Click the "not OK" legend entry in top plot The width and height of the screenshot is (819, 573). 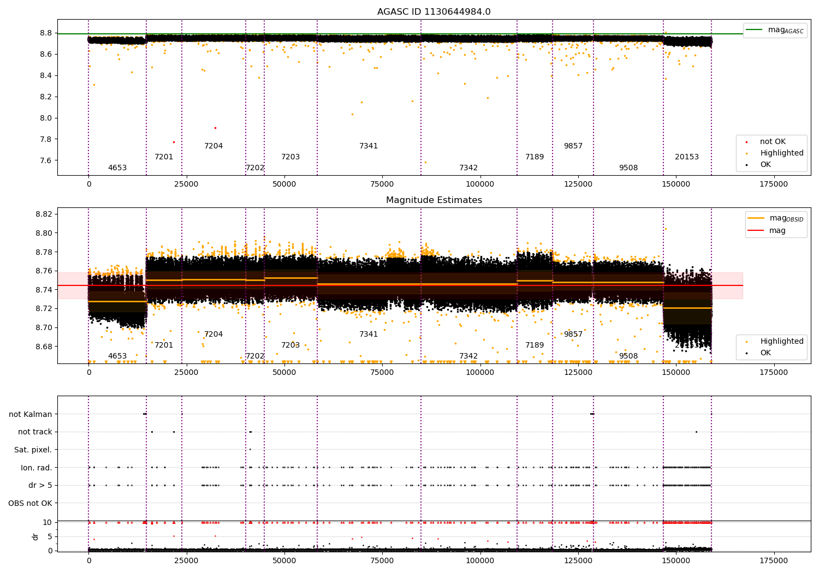coord(773,142)
